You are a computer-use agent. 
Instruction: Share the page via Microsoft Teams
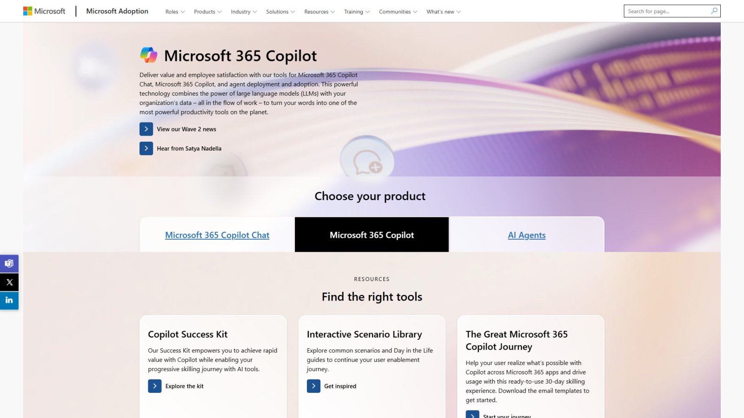[9, 263]
